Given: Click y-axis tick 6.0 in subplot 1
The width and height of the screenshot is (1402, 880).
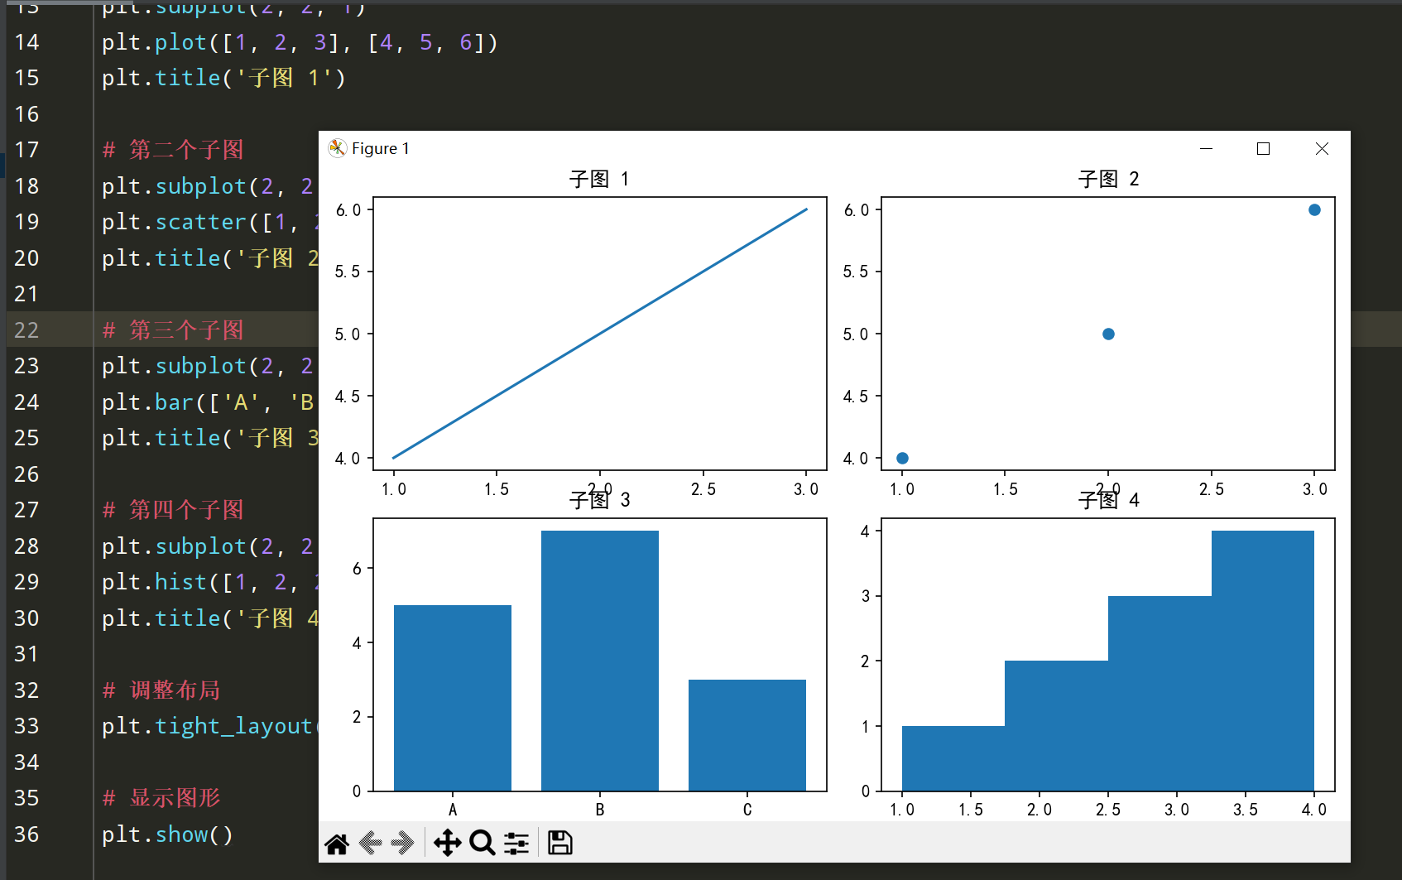Looking at the screenshot, I should pyautogui.click(x=348, y=210).
